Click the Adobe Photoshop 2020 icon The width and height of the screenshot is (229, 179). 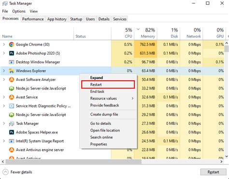tap(12, 53)
